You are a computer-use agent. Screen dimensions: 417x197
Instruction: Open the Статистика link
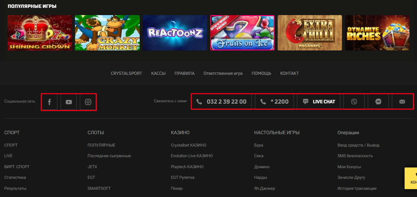click(15, 177)
